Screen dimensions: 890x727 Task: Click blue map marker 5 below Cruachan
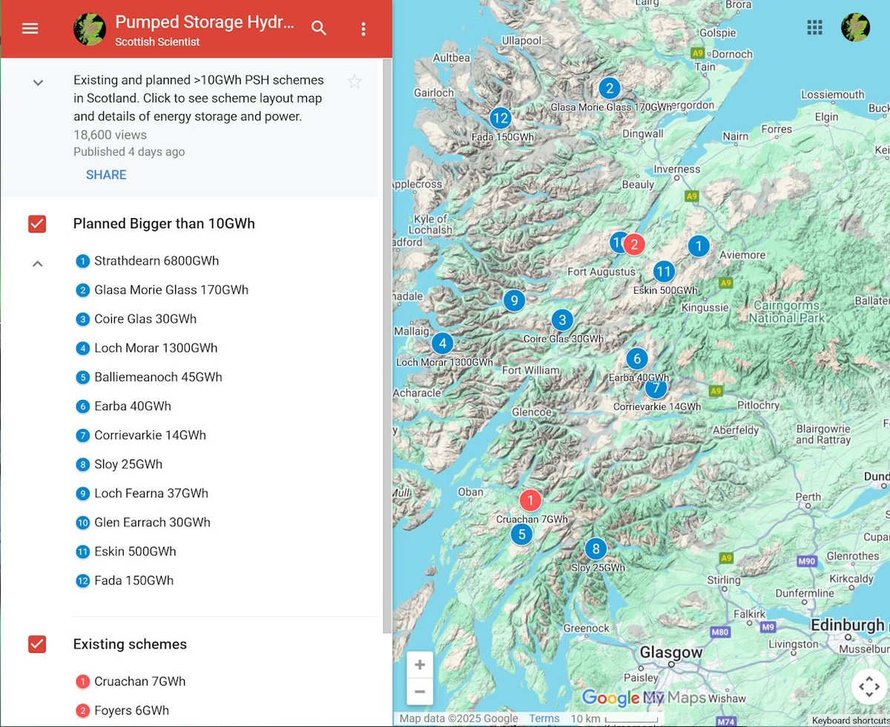point(522,534)
